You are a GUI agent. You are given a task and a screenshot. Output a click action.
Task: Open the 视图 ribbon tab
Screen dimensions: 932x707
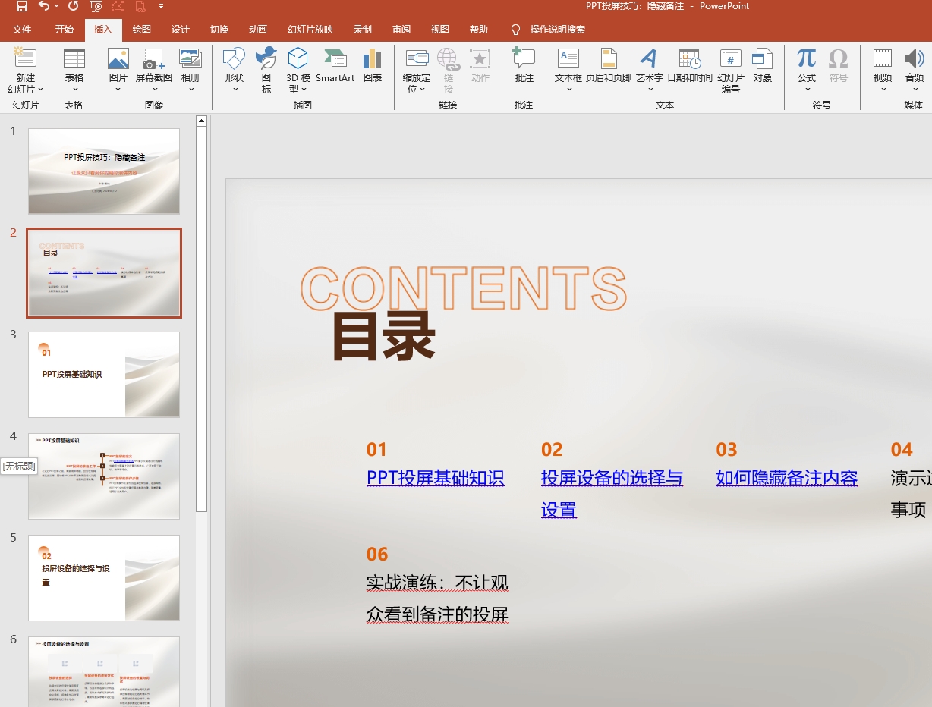coord(440,30)
